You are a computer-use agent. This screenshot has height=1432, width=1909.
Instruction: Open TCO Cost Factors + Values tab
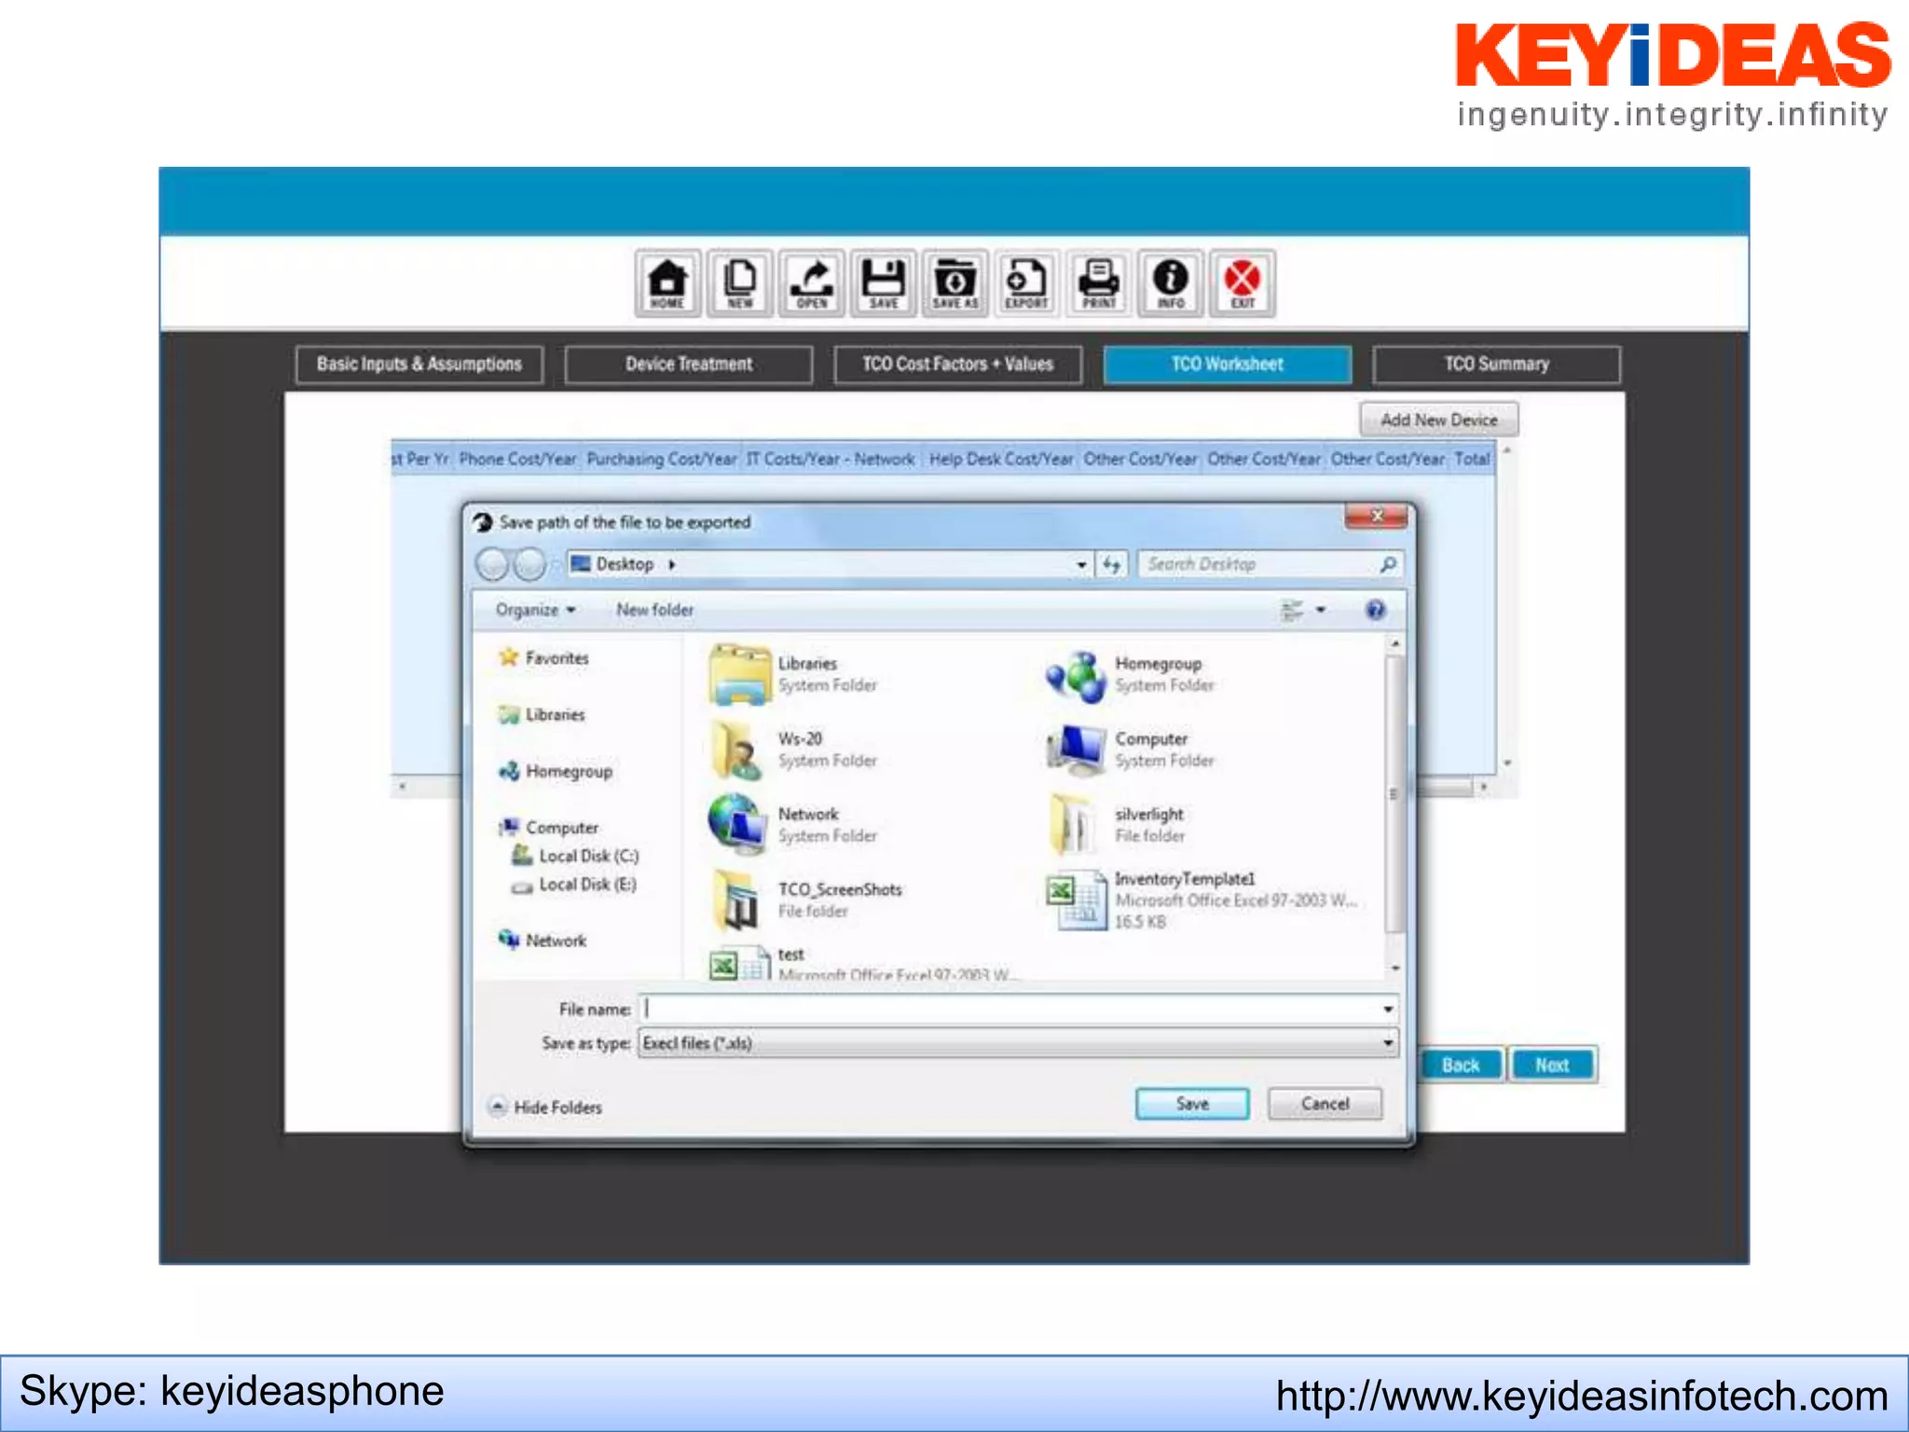point(958,365)
